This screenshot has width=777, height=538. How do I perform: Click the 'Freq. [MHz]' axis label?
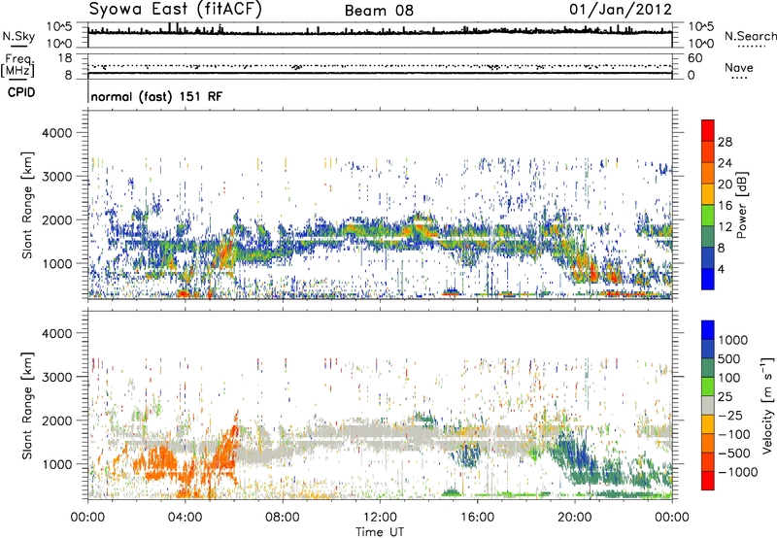tap(17, 65)
